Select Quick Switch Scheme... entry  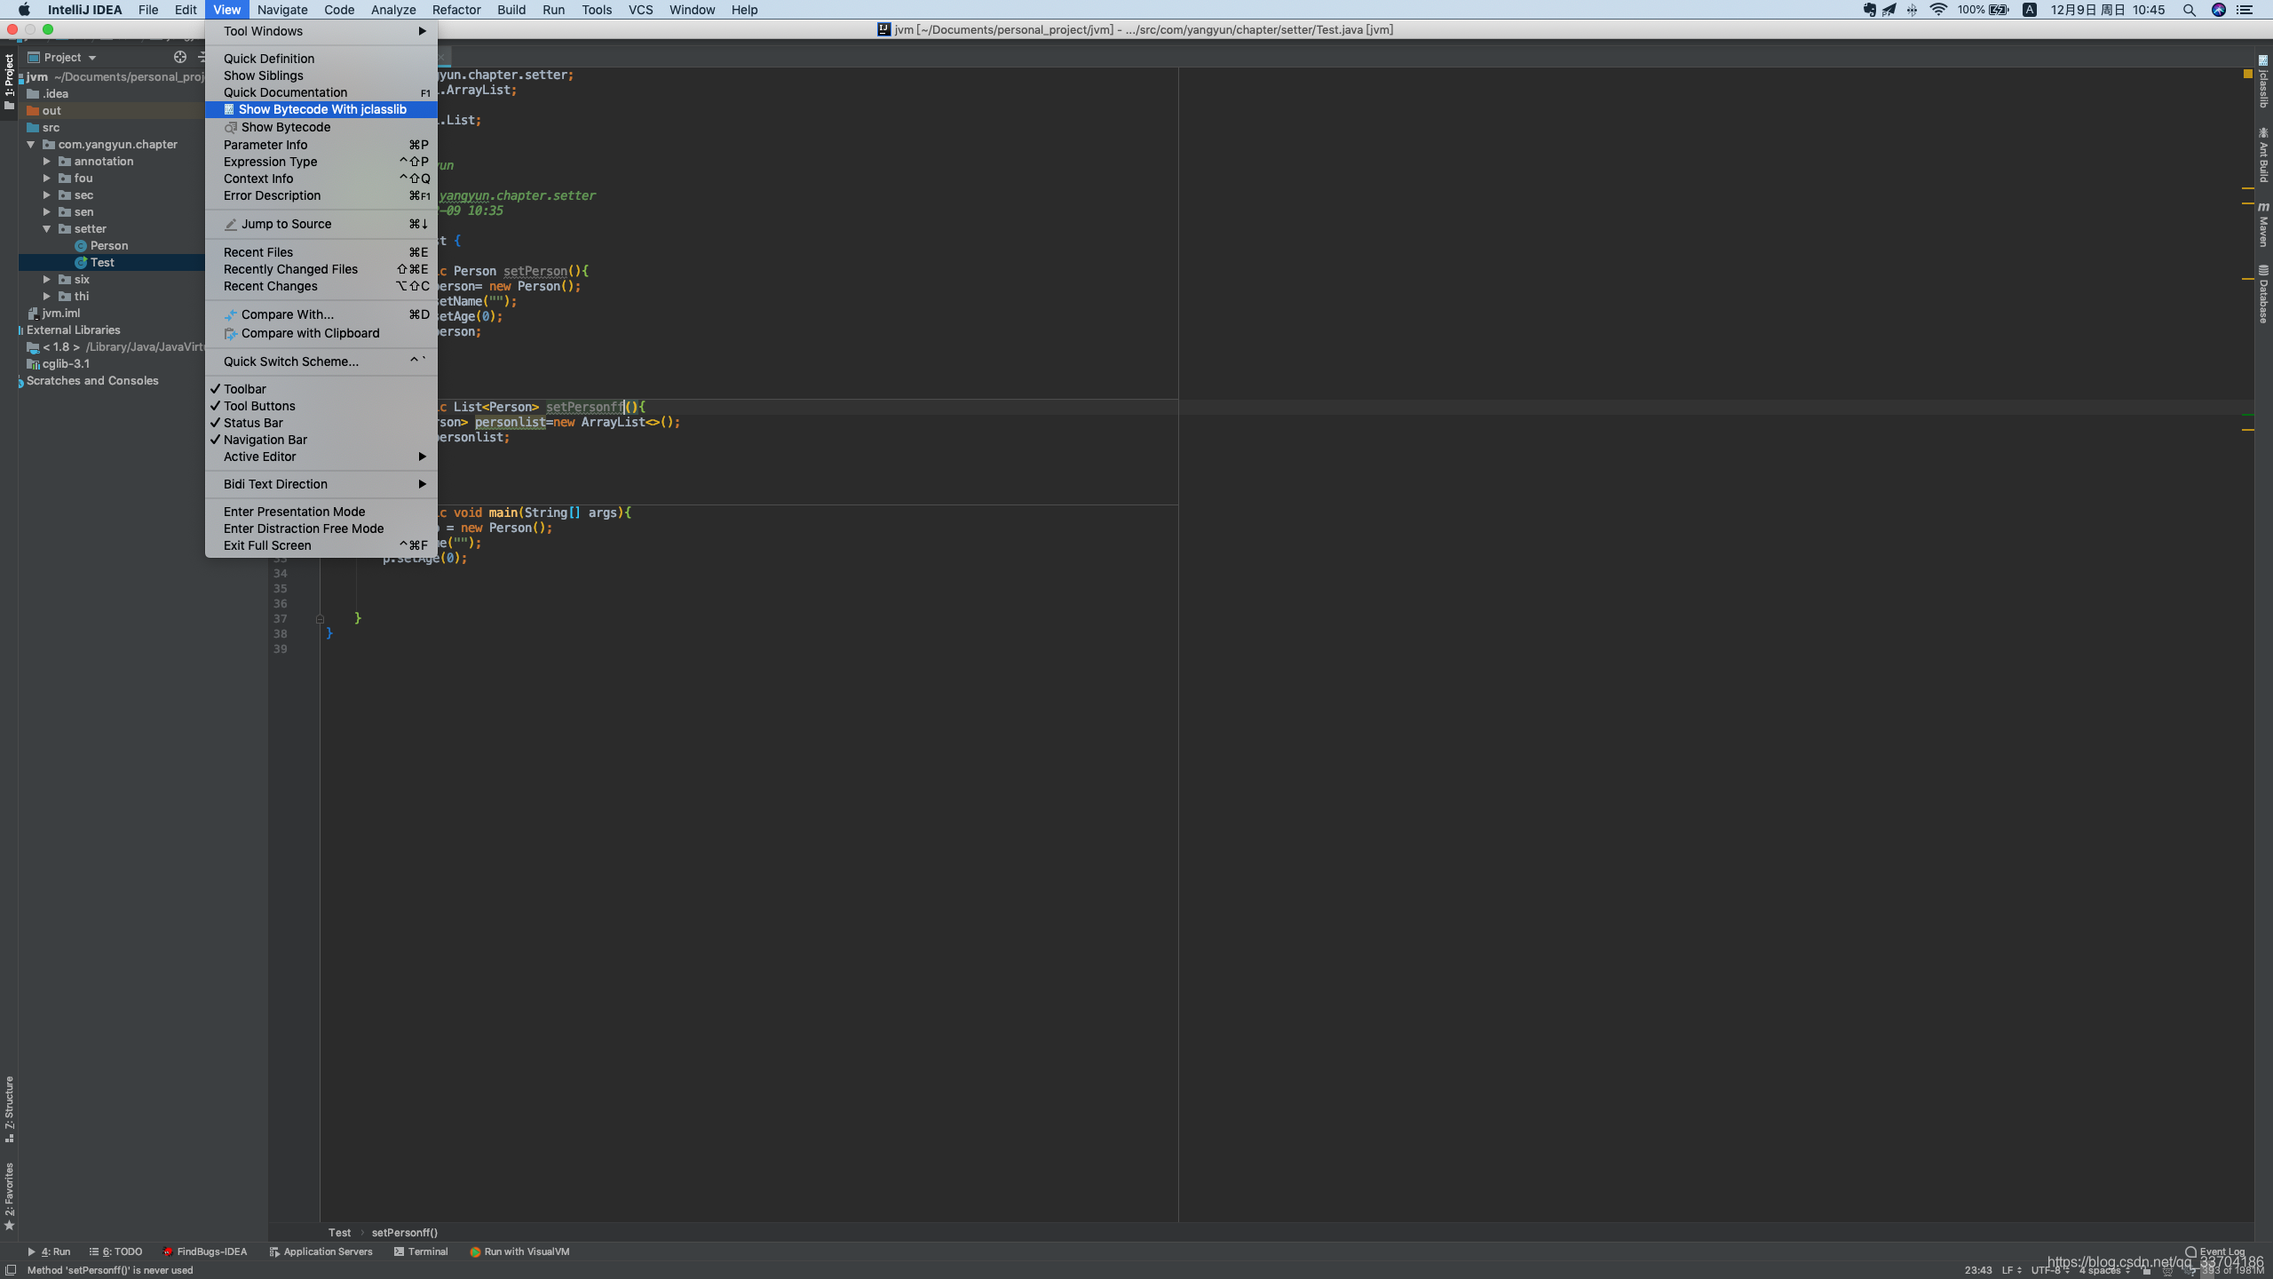[x=321, y=361]
